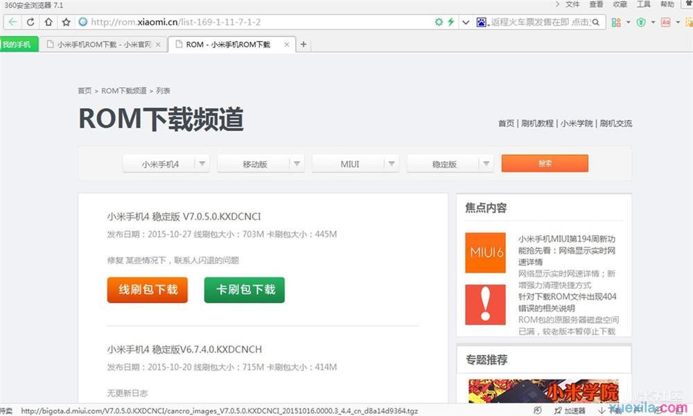Open the MIUI system dropdown

pyautogui.click(x=356, y=164)
